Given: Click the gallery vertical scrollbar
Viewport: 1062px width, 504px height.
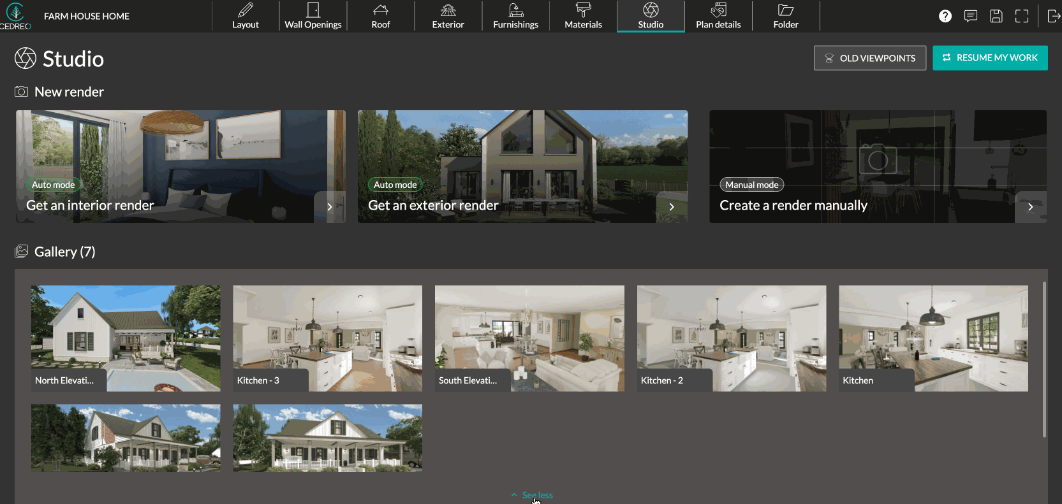Looking at the screenshot, I should pos(1044,359).
